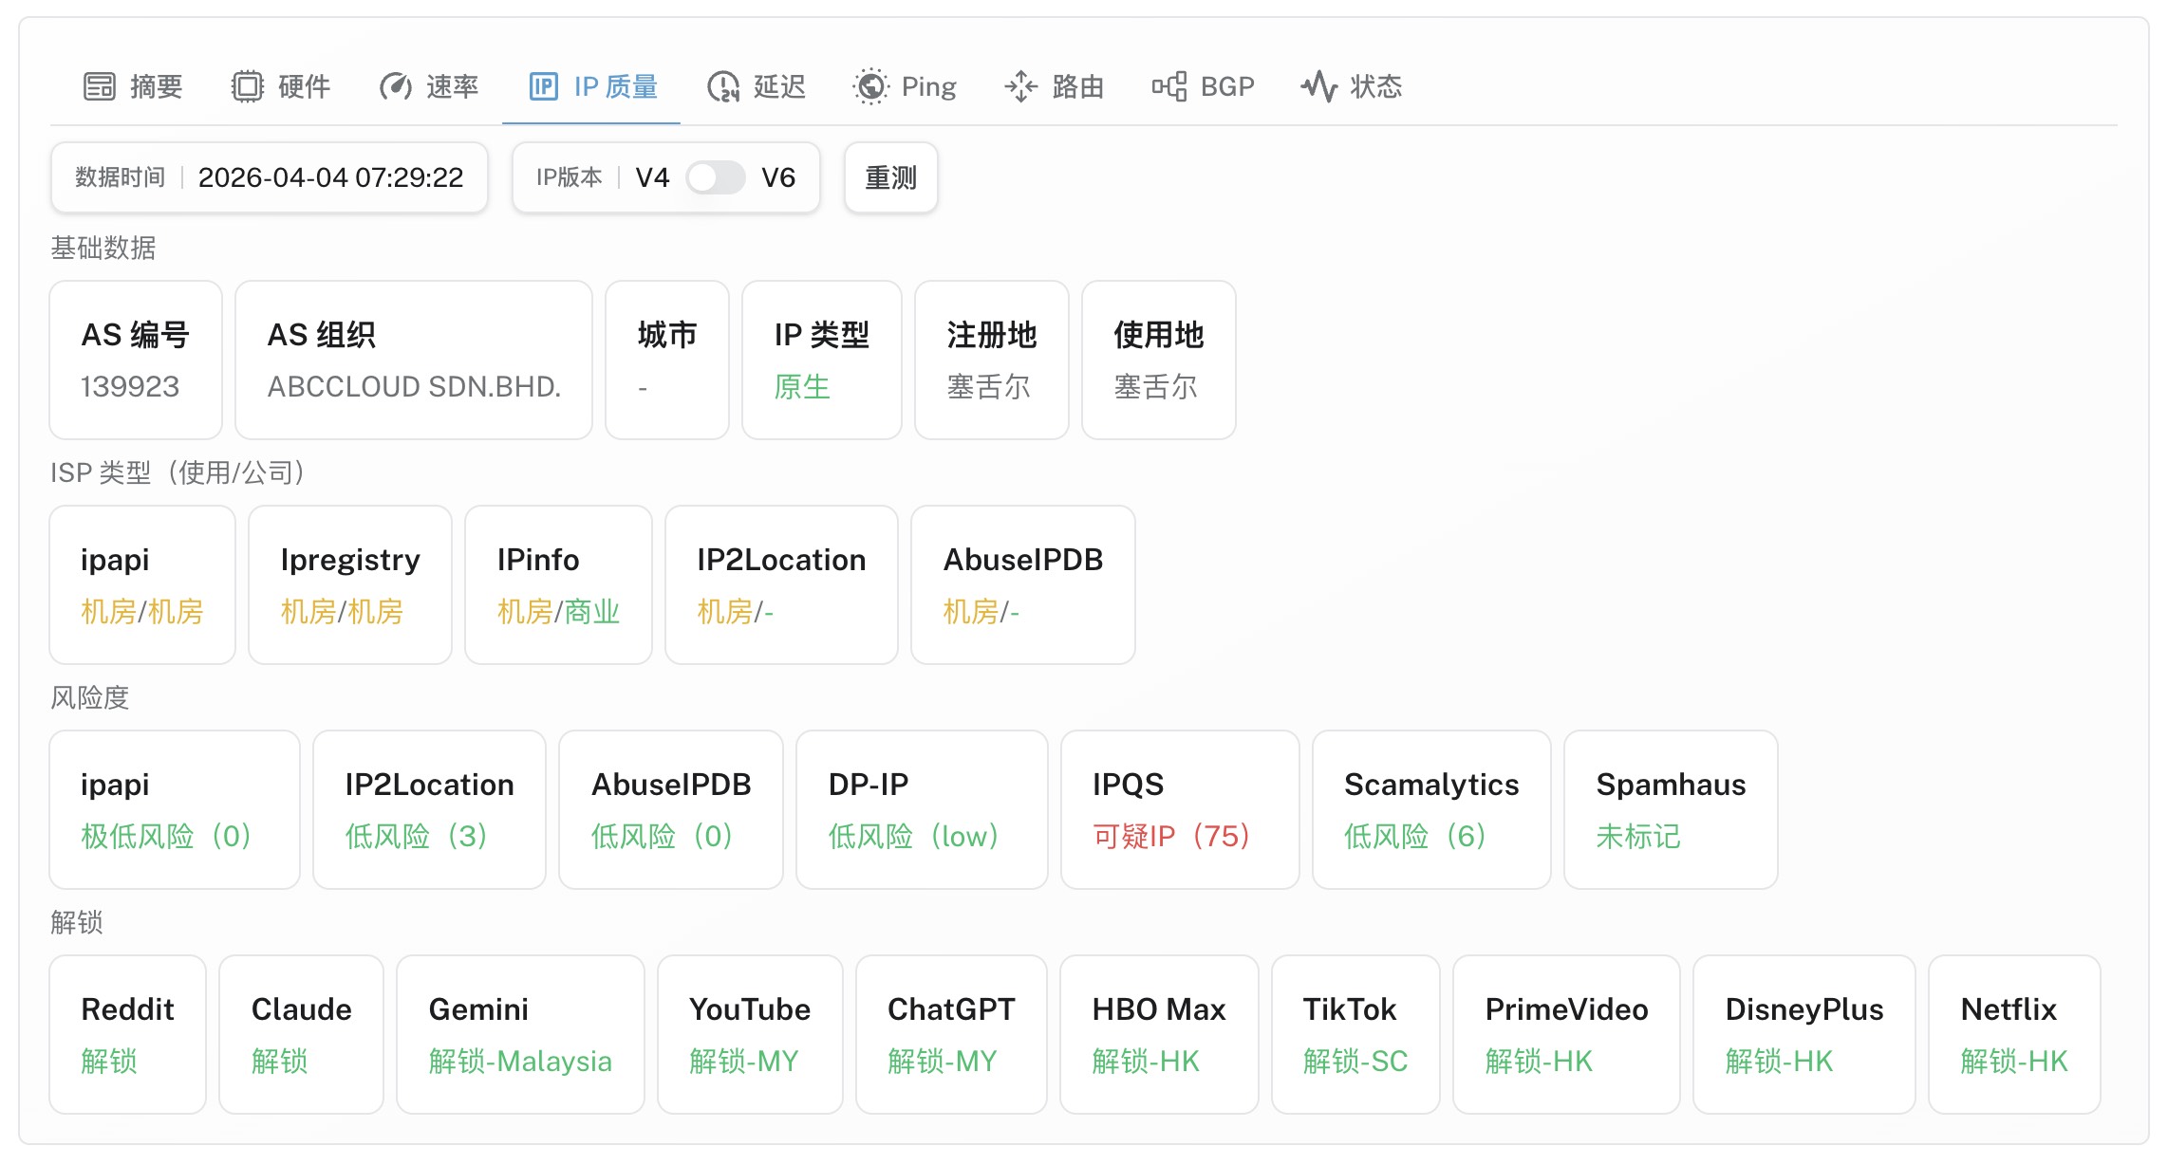Image resolution: width=2168 pixels, height=1165 pixels.
Task: Click the IP2Location 低风险 (3) value
Action: point(416,836)
